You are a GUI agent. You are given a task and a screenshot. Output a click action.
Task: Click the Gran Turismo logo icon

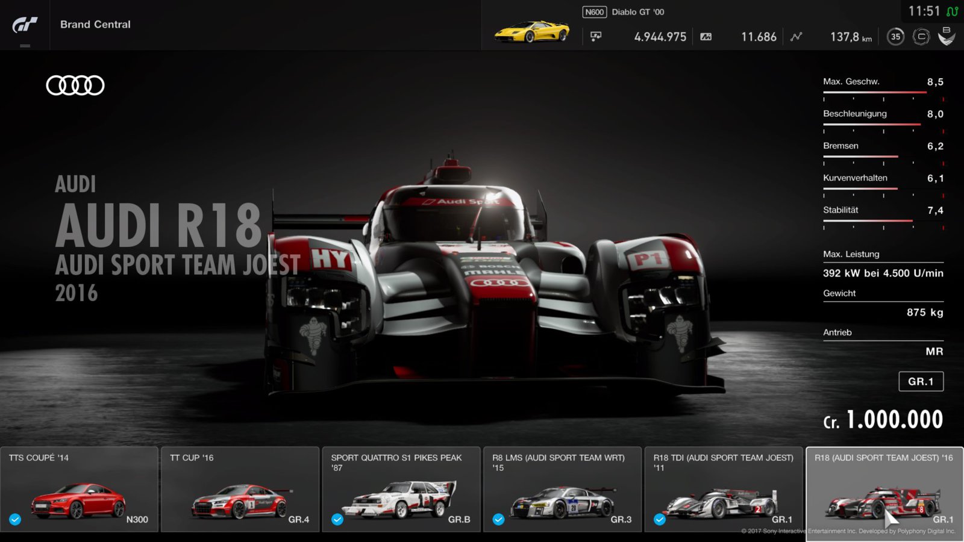coord(25,25)
